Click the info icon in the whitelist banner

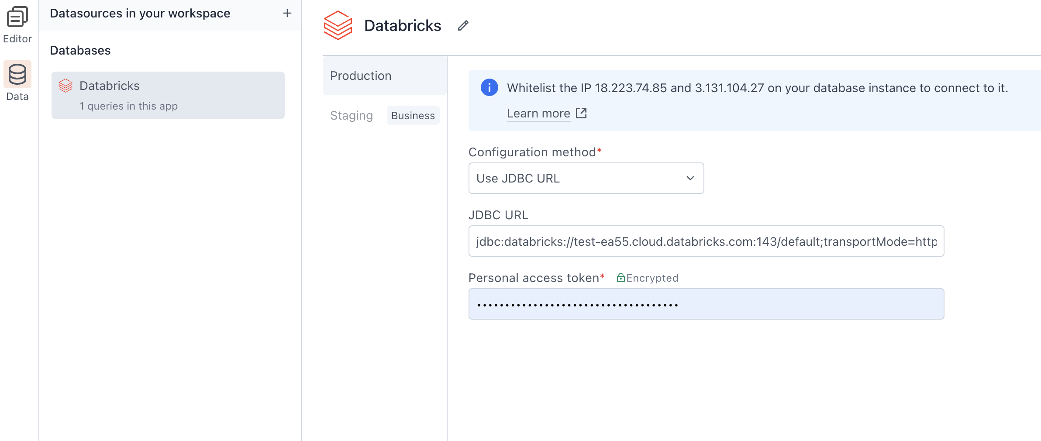click(x=489, y=87)
